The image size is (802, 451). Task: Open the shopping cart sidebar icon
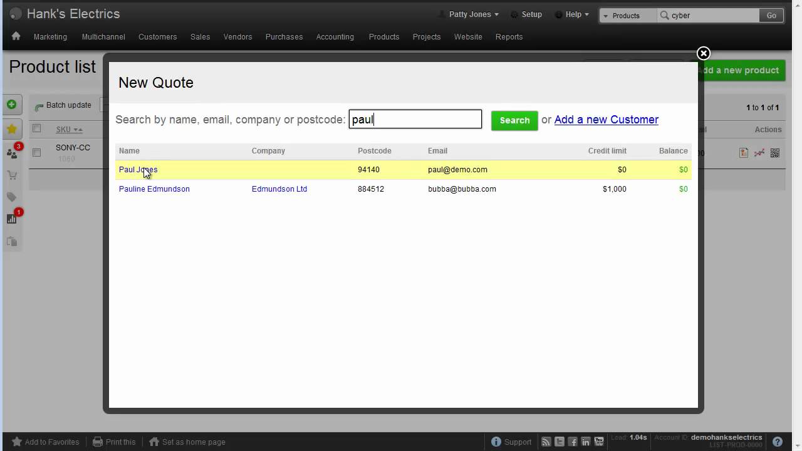pos(12,175)
